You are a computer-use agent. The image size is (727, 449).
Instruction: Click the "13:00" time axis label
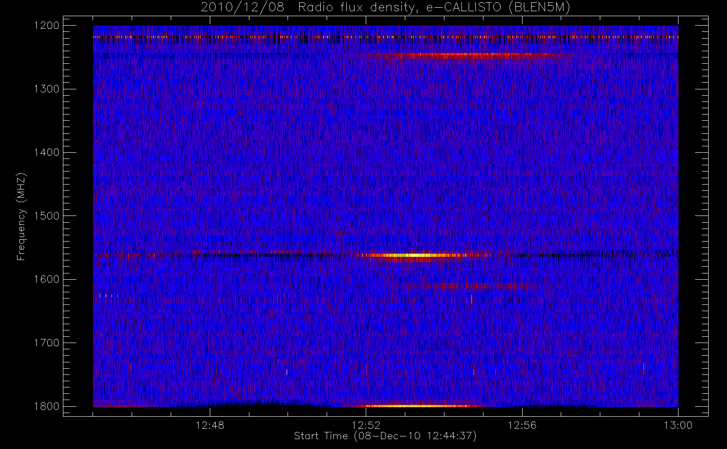pyautogui.click(x=678, y=425)
